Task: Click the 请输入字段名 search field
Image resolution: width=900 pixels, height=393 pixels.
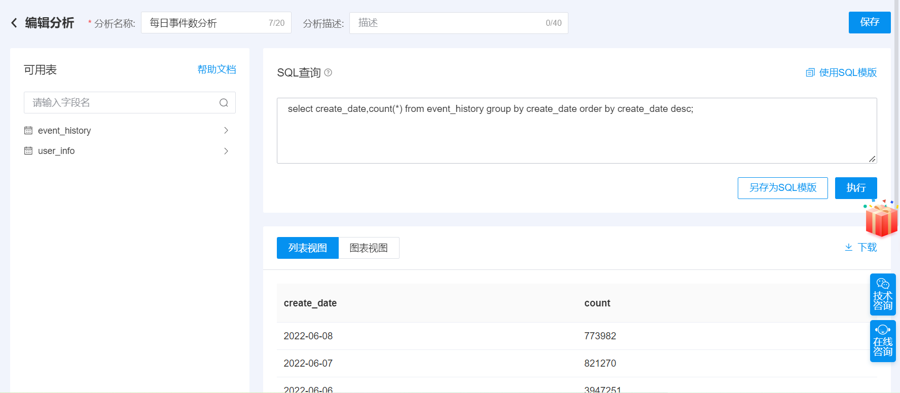Action: click(130, 103)
